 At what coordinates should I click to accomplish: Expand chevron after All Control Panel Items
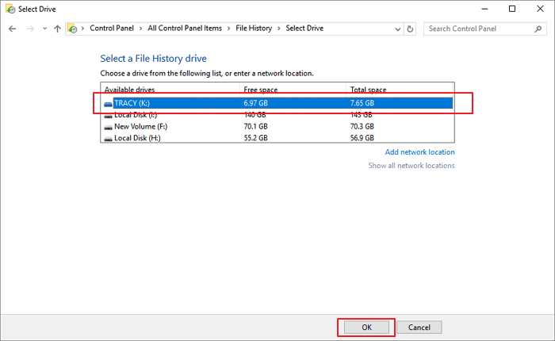[228, 29]
